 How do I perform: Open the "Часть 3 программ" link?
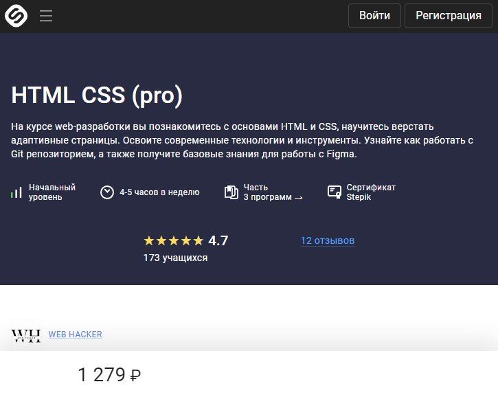click(x=273, y=192)
